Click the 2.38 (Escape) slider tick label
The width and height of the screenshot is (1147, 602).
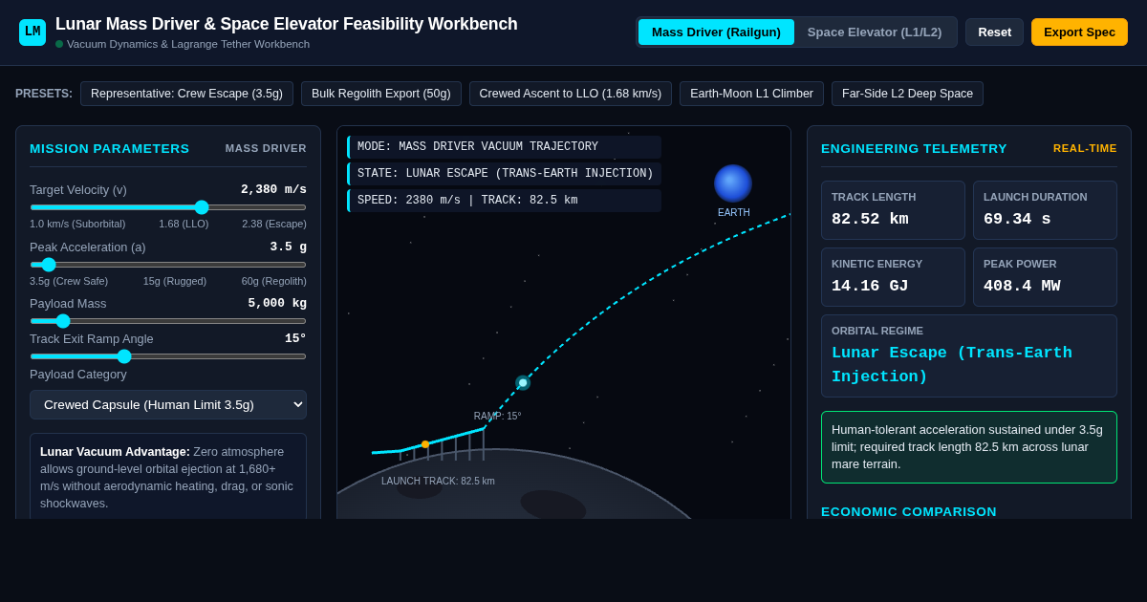(274, 224)
